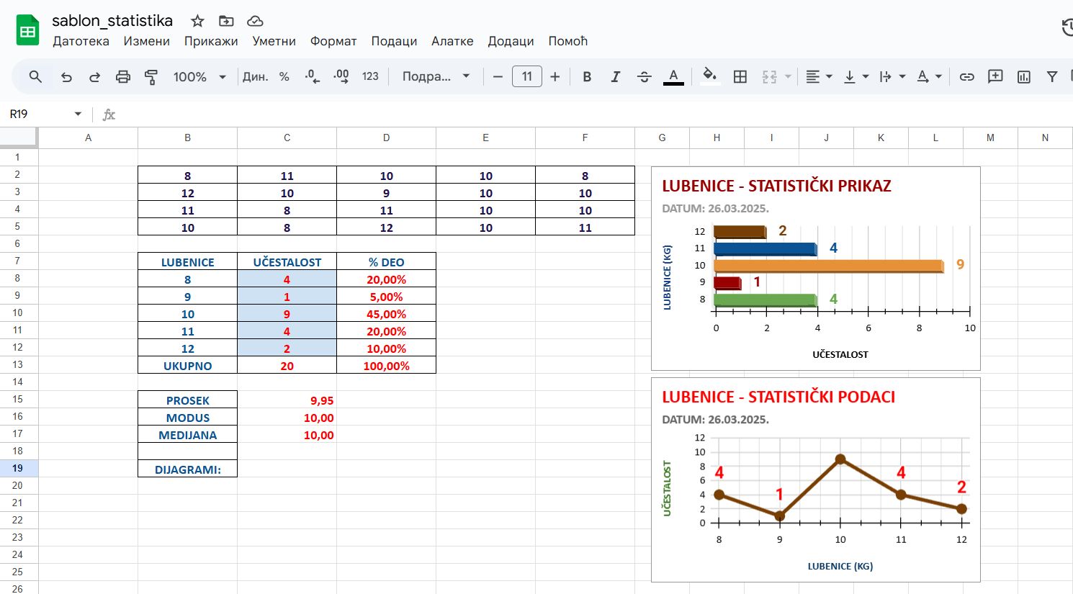Image resolution: width=1073 pixels, height=594 pixels.
Task: Open the Borders tool
Action: pyautogui.click(x=740, y=77)
